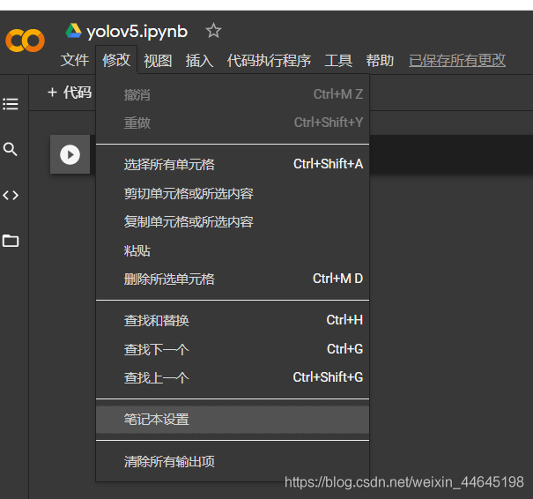Open the 视图 menu

point(158,60)
